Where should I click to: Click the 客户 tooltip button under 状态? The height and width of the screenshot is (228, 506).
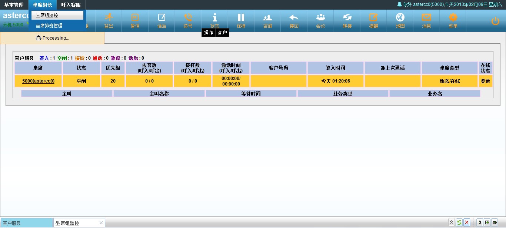coord(222,33)
